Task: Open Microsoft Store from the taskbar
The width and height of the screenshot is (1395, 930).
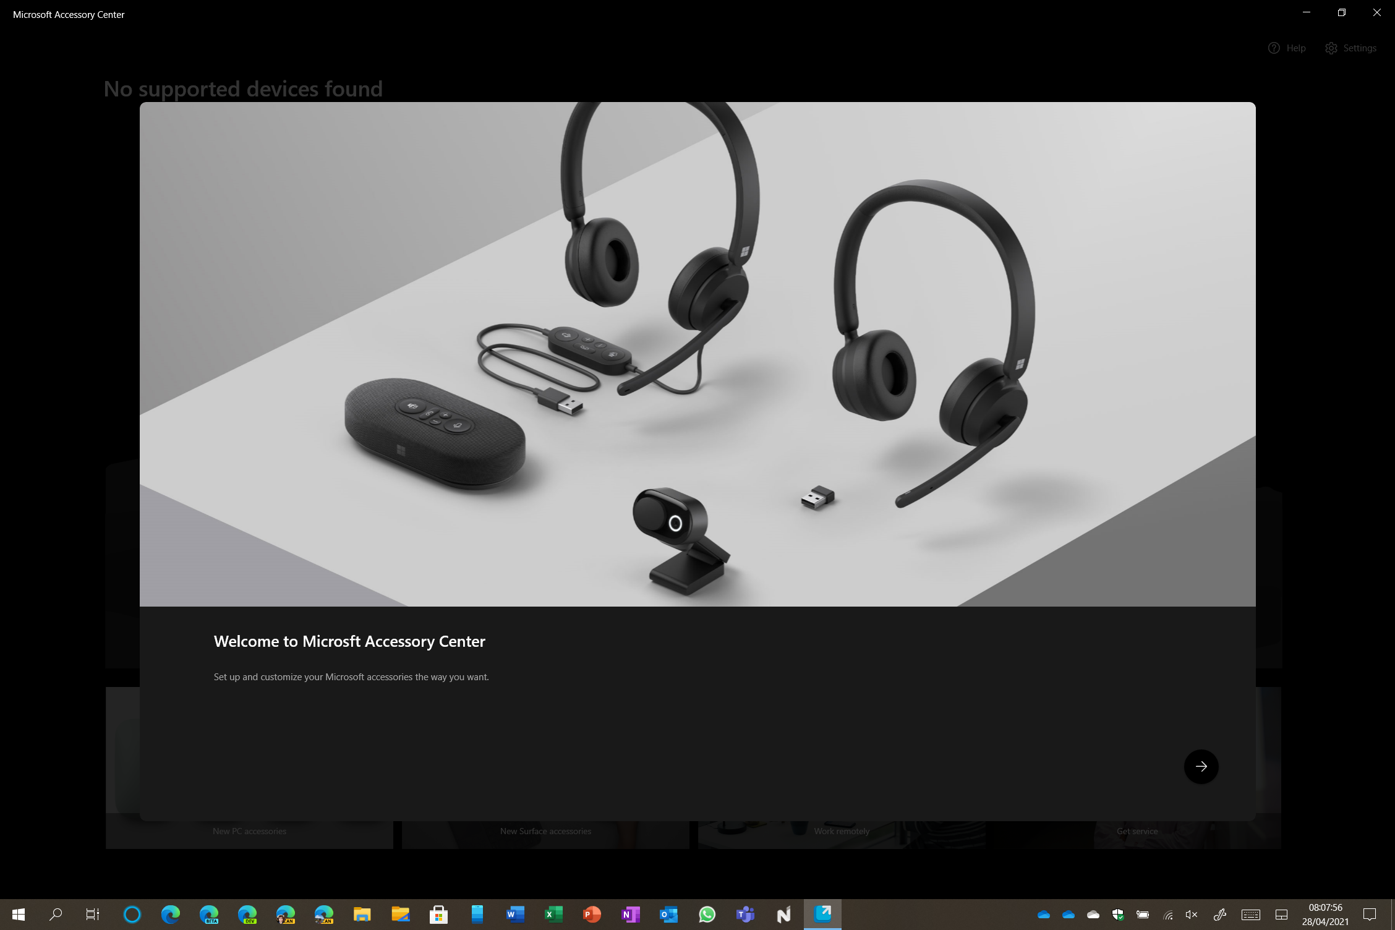Action: [439, 914]
